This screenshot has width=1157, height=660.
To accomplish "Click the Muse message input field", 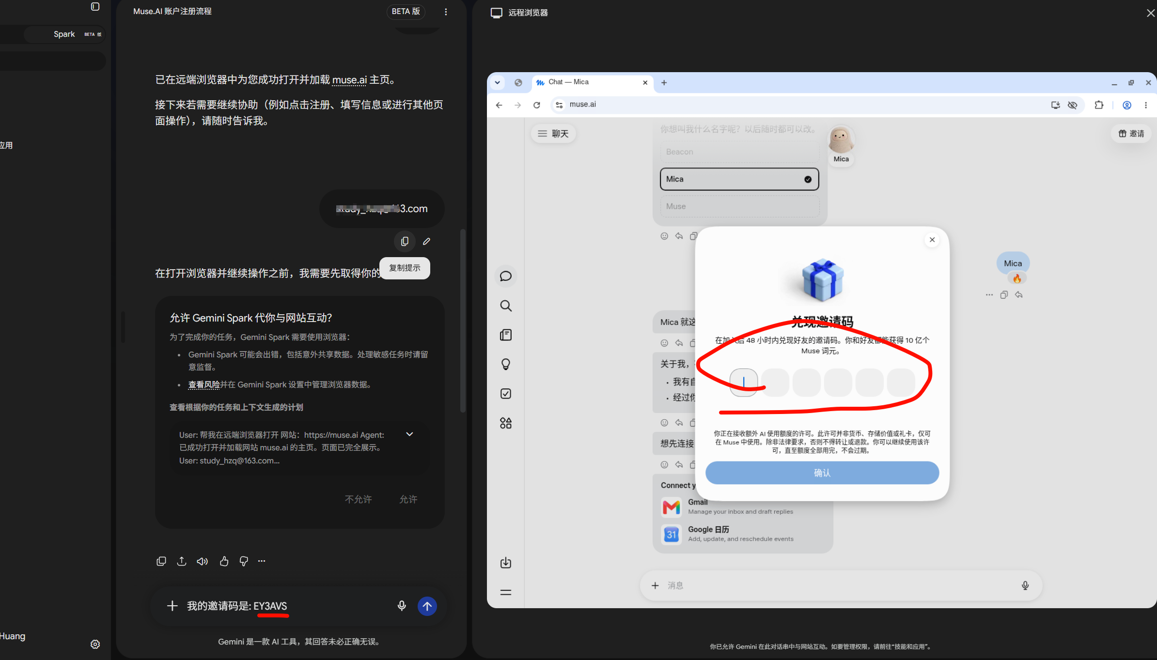I will point(841,585).
